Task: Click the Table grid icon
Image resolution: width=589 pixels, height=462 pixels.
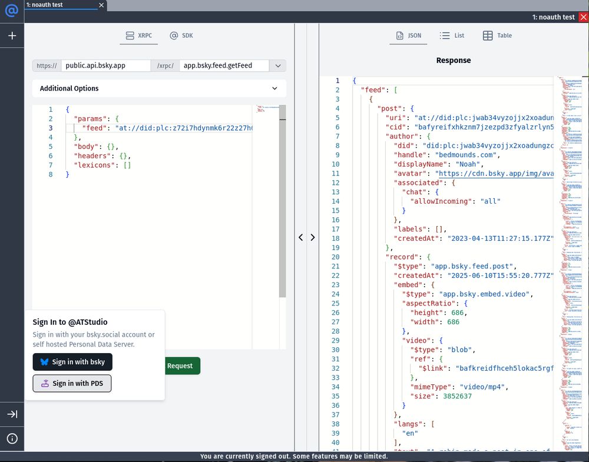Action: click(488, 36)
